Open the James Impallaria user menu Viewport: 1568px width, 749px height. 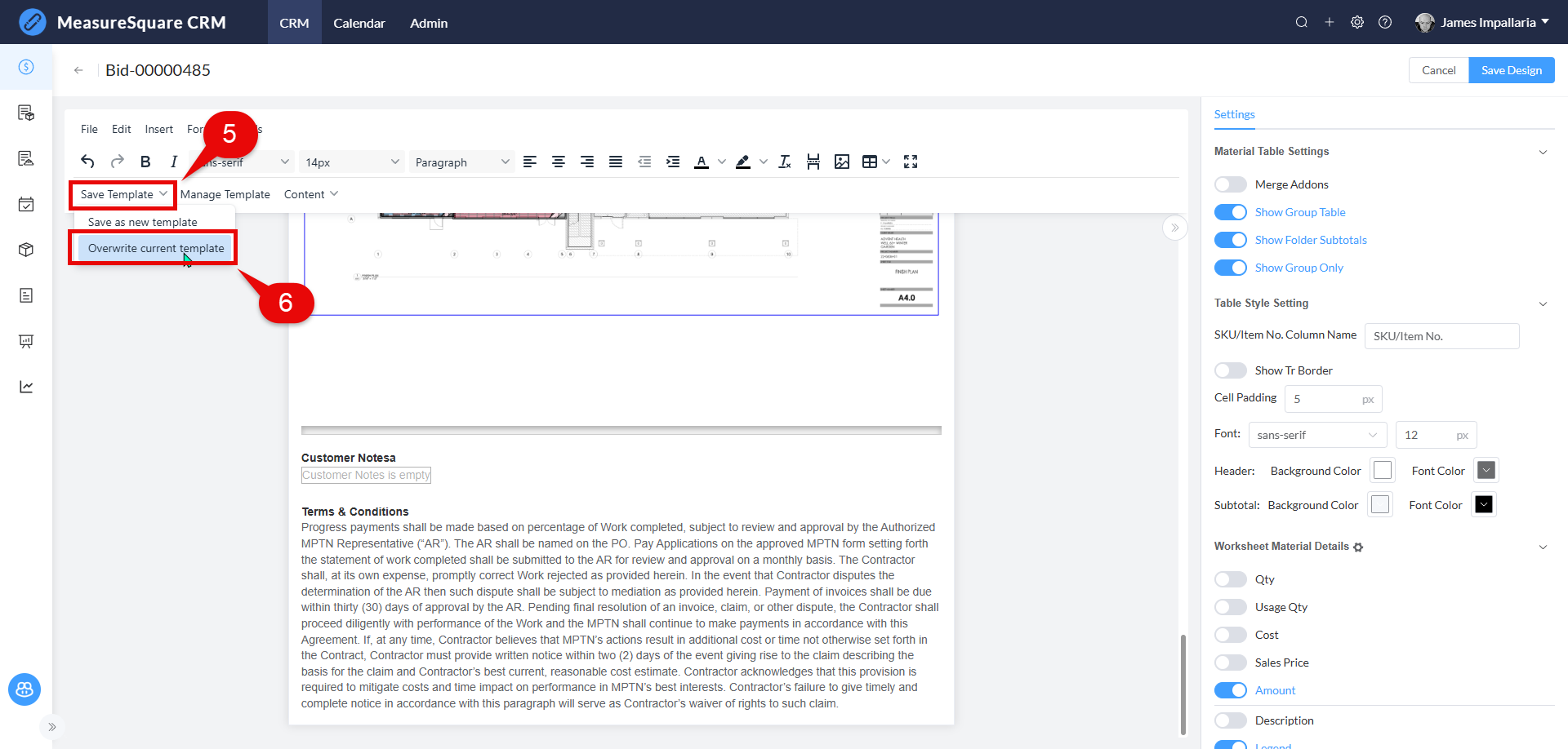pos(1482,22)
